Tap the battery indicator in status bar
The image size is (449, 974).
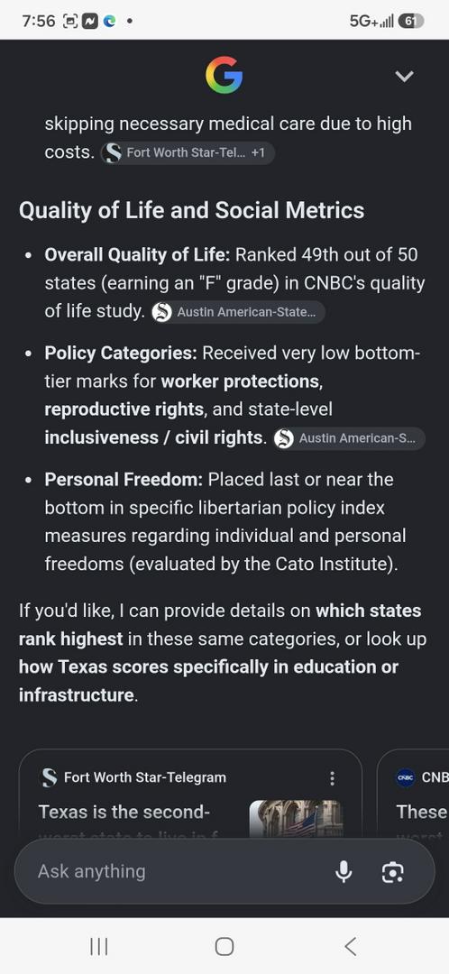(x=410, y=21)
